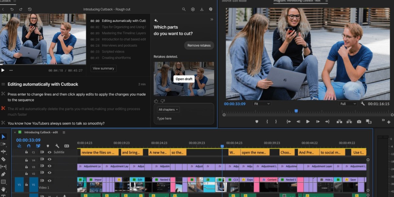This screenshot has width=394, height=197.
Task: Open Cutback settings gear
Action: [x=193, y=9]
